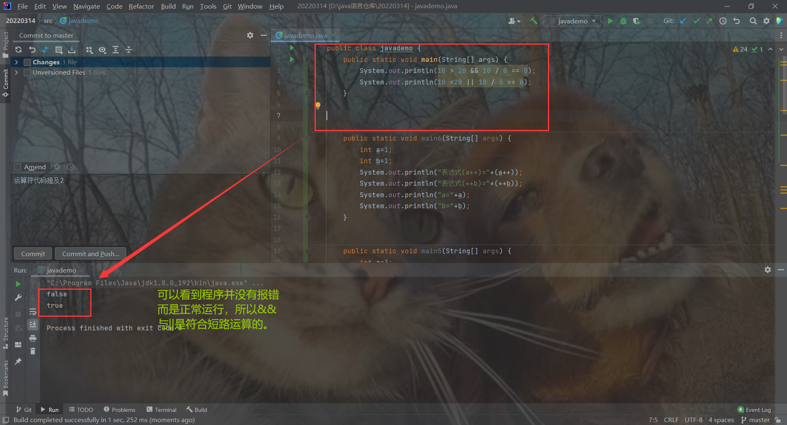
Task: Click the fold toggle beside main method
Action: (x=307, y=59)
